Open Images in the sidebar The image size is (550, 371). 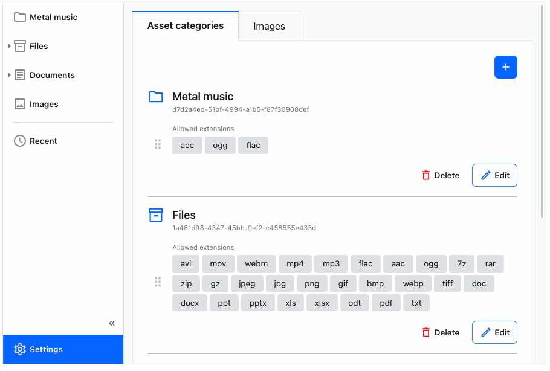click(x=44, y=104)
